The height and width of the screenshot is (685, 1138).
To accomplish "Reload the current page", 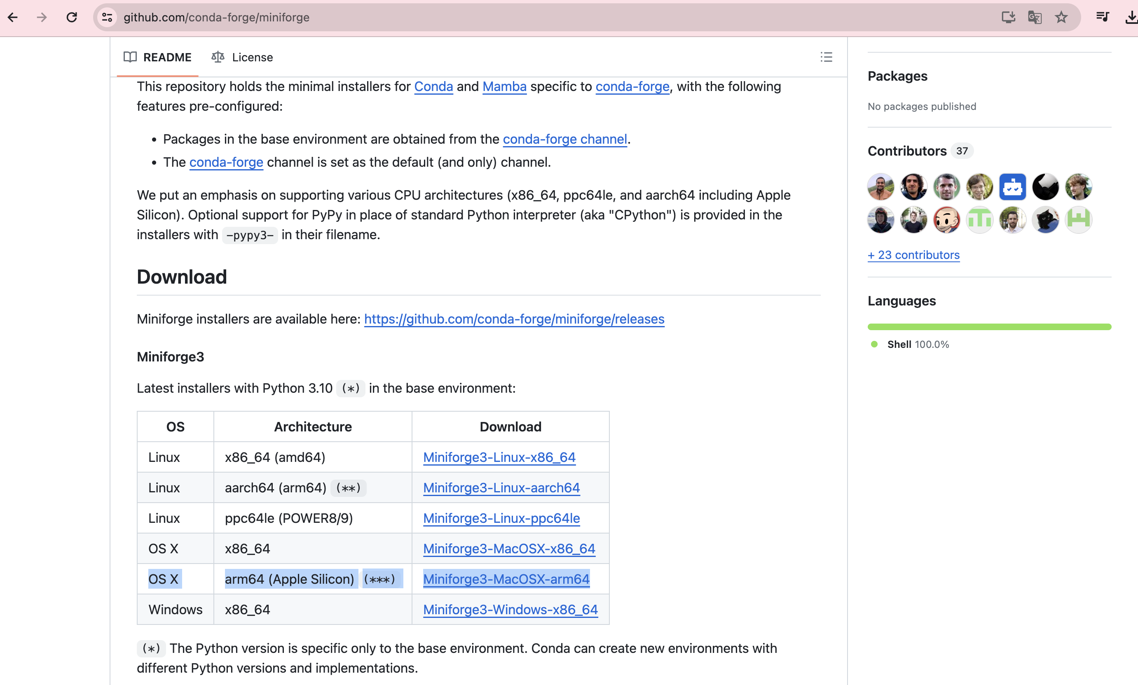I will tap(72, 18).
